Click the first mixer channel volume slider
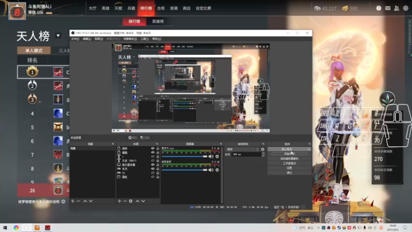Image resolution: width=412 pixels, height=232 pixels. pos(184,156)
